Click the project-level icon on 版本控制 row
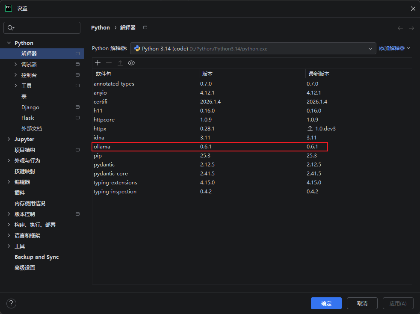 tap(78, 214)
